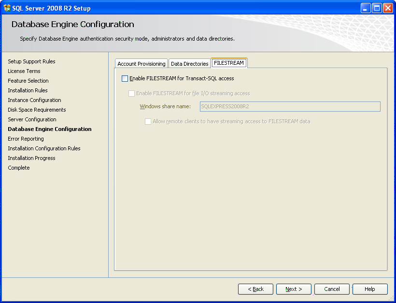Go back with the Back button
The height and width of the screenshot is (303, 396).
(x=255, y=289)
